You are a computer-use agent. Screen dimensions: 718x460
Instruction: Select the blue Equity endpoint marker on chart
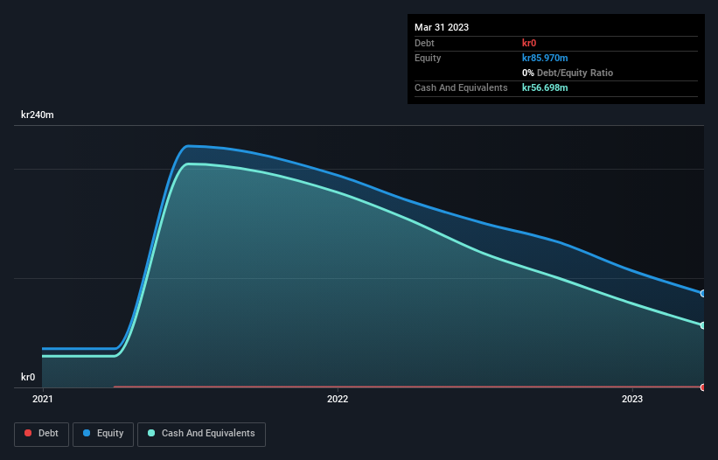pos(703,293)
